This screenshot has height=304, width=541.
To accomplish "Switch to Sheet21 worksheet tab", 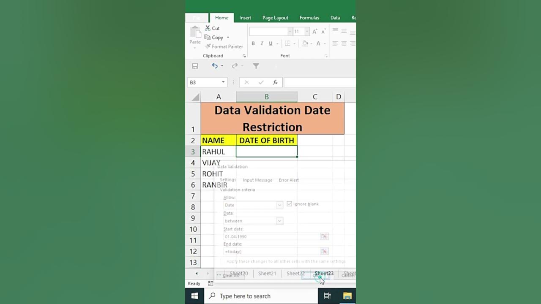I will (267, 274).
